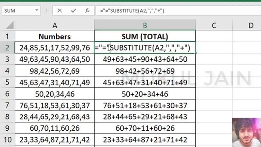Click cell with 60,70,11,60,26

point(55,128)
